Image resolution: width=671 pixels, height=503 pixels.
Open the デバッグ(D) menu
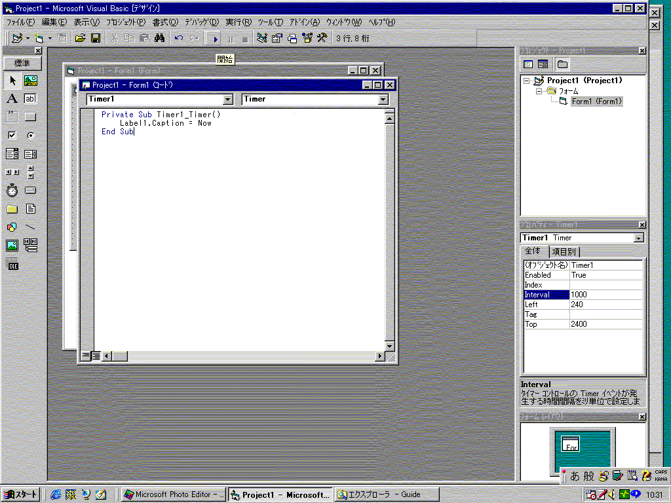point(202,22)
